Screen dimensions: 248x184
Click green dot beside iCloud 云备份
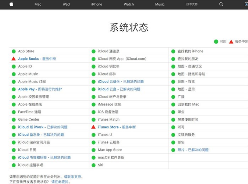94,82
